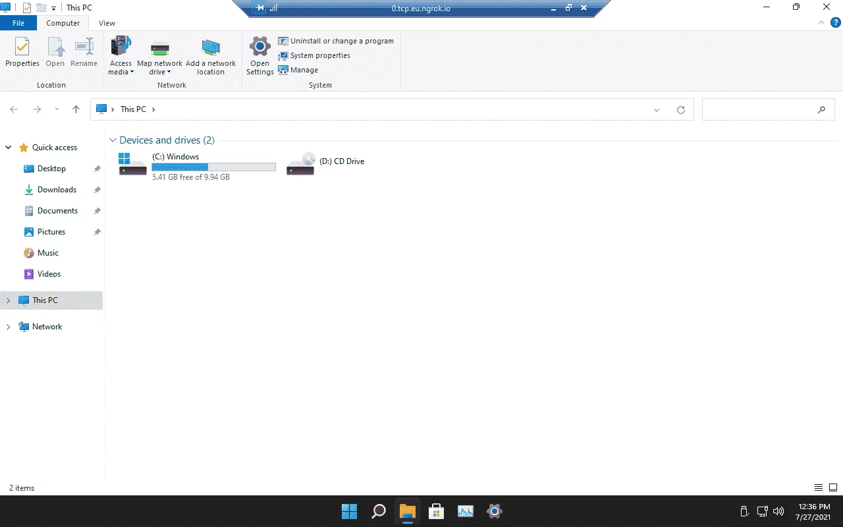Click the quick access toolbar Properties icon
Image resolution: width=843 pixels, height=527 pixels.
coord(26,8)
